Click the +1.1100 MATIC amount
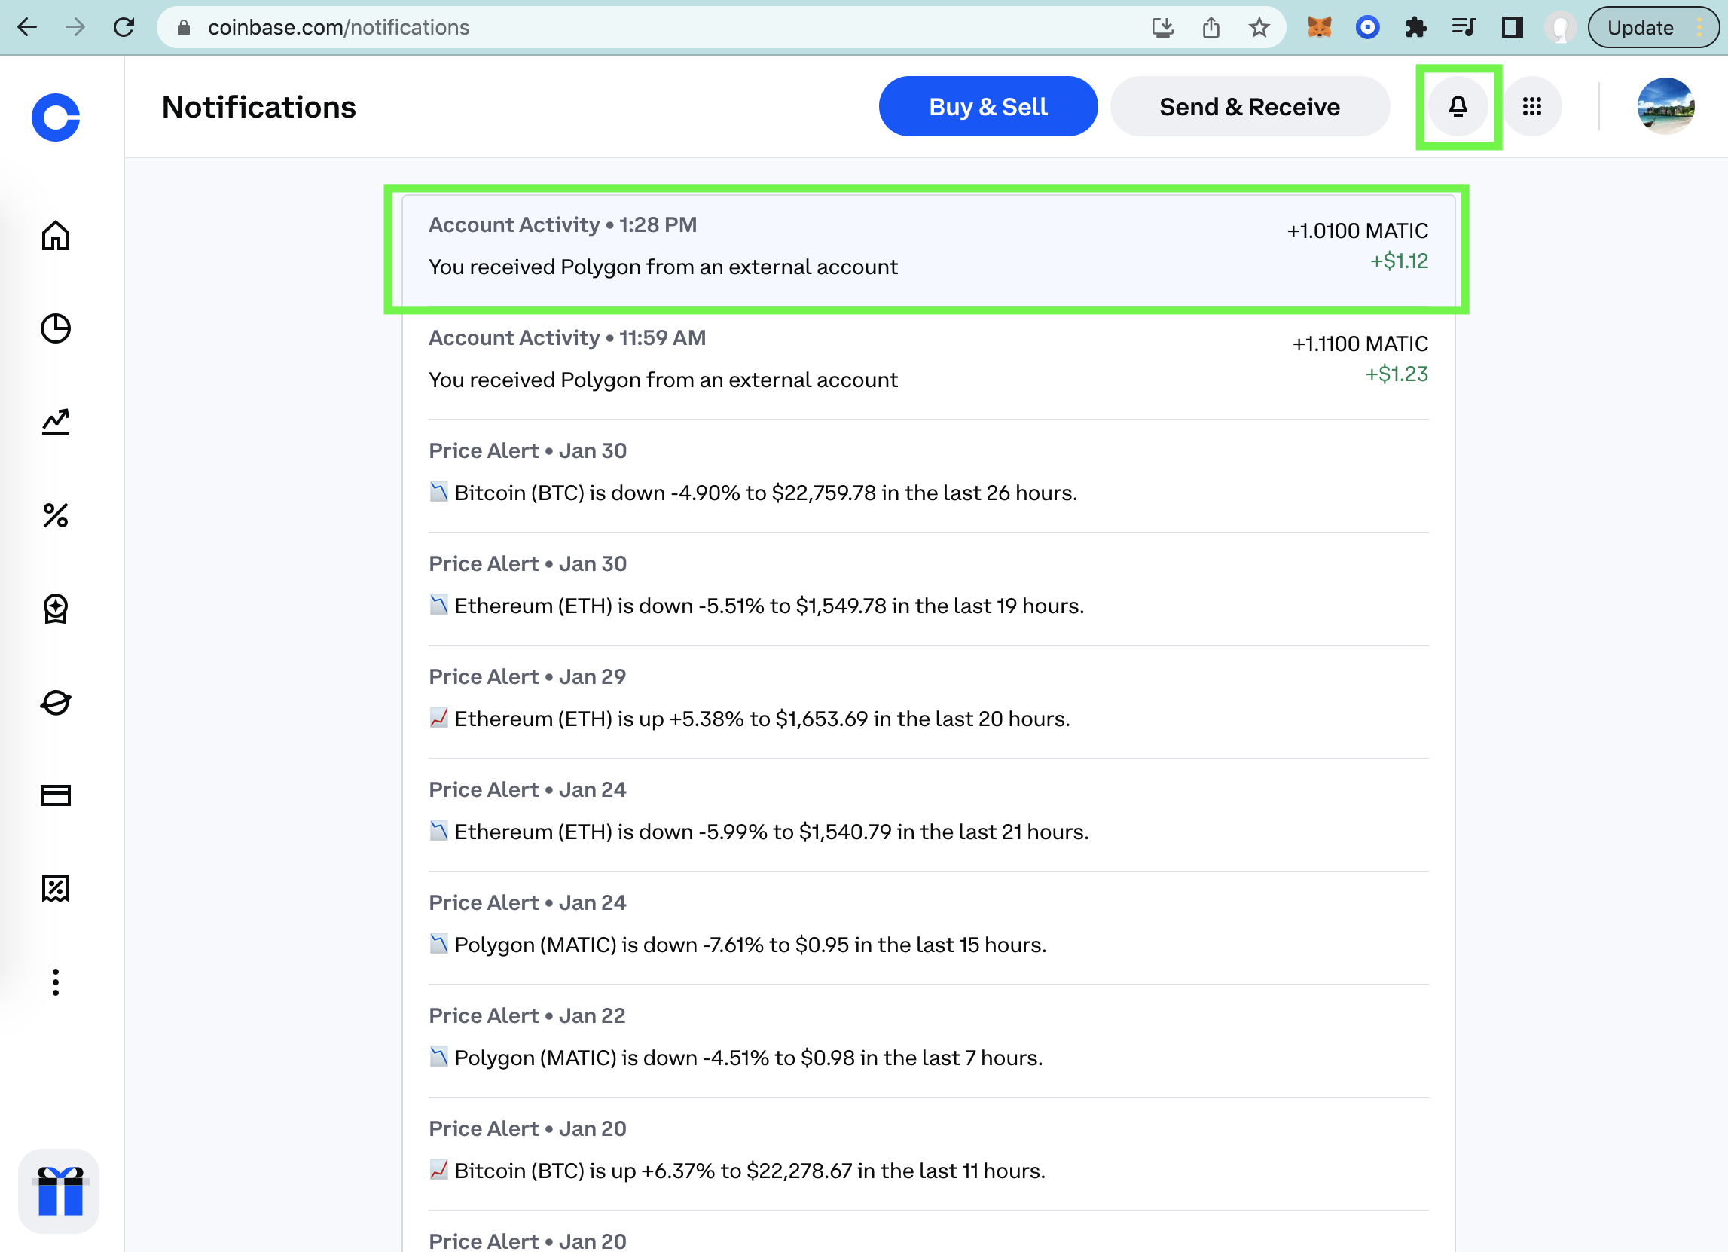The image size is (1728, 1252). pyautogui.click(x=1360, y=344)
